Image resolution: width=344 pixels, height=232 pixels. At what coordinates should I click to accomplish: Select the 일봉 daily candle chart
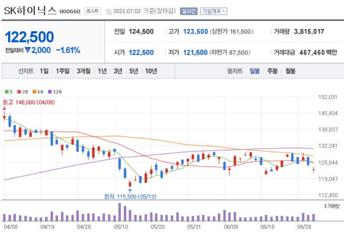255,71
